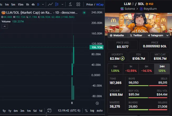The width and height of the screenshot is (172, 116).
Task: Click the BUYS 98,050 value
Action: pyautogui.click(x=134, y=83)
